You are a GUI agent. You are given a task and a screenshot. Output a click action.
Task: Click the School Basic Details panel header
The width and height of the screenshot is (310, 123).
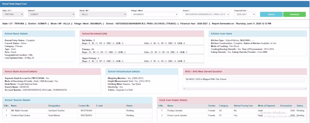pos(39,34)
